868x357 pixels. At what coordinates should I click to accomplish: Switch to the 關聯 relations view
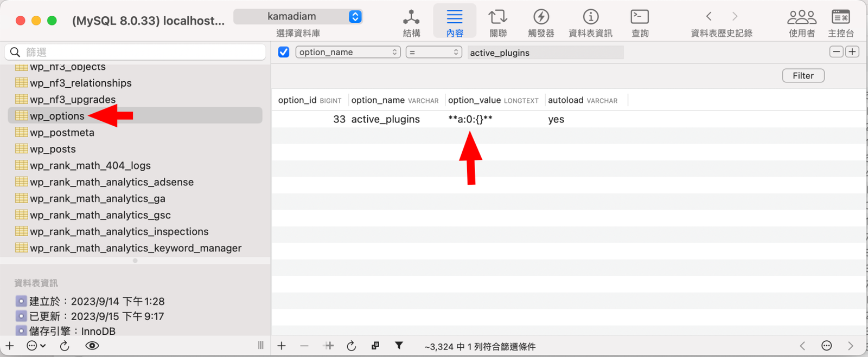(497, 23)
